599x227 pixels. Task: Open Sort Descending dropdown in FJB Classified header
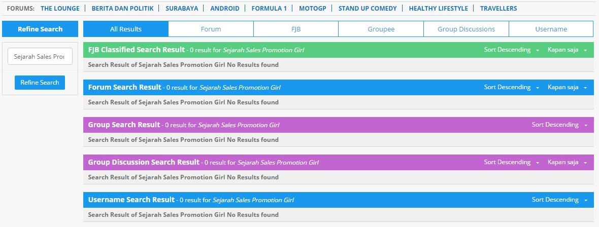[x=512, y=50]
